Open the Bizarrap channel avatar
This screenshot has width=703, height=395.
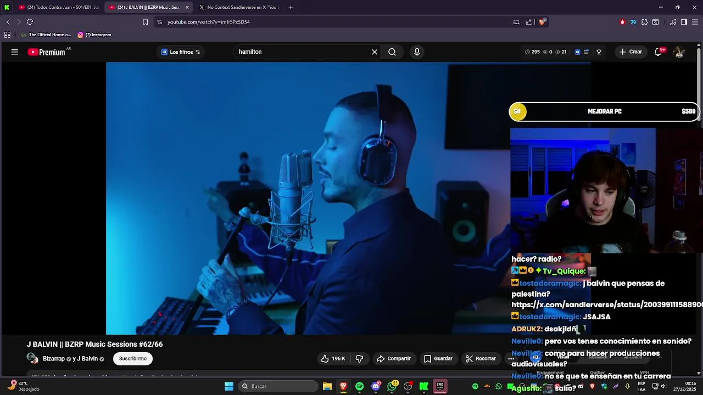[x=33, y=359]
